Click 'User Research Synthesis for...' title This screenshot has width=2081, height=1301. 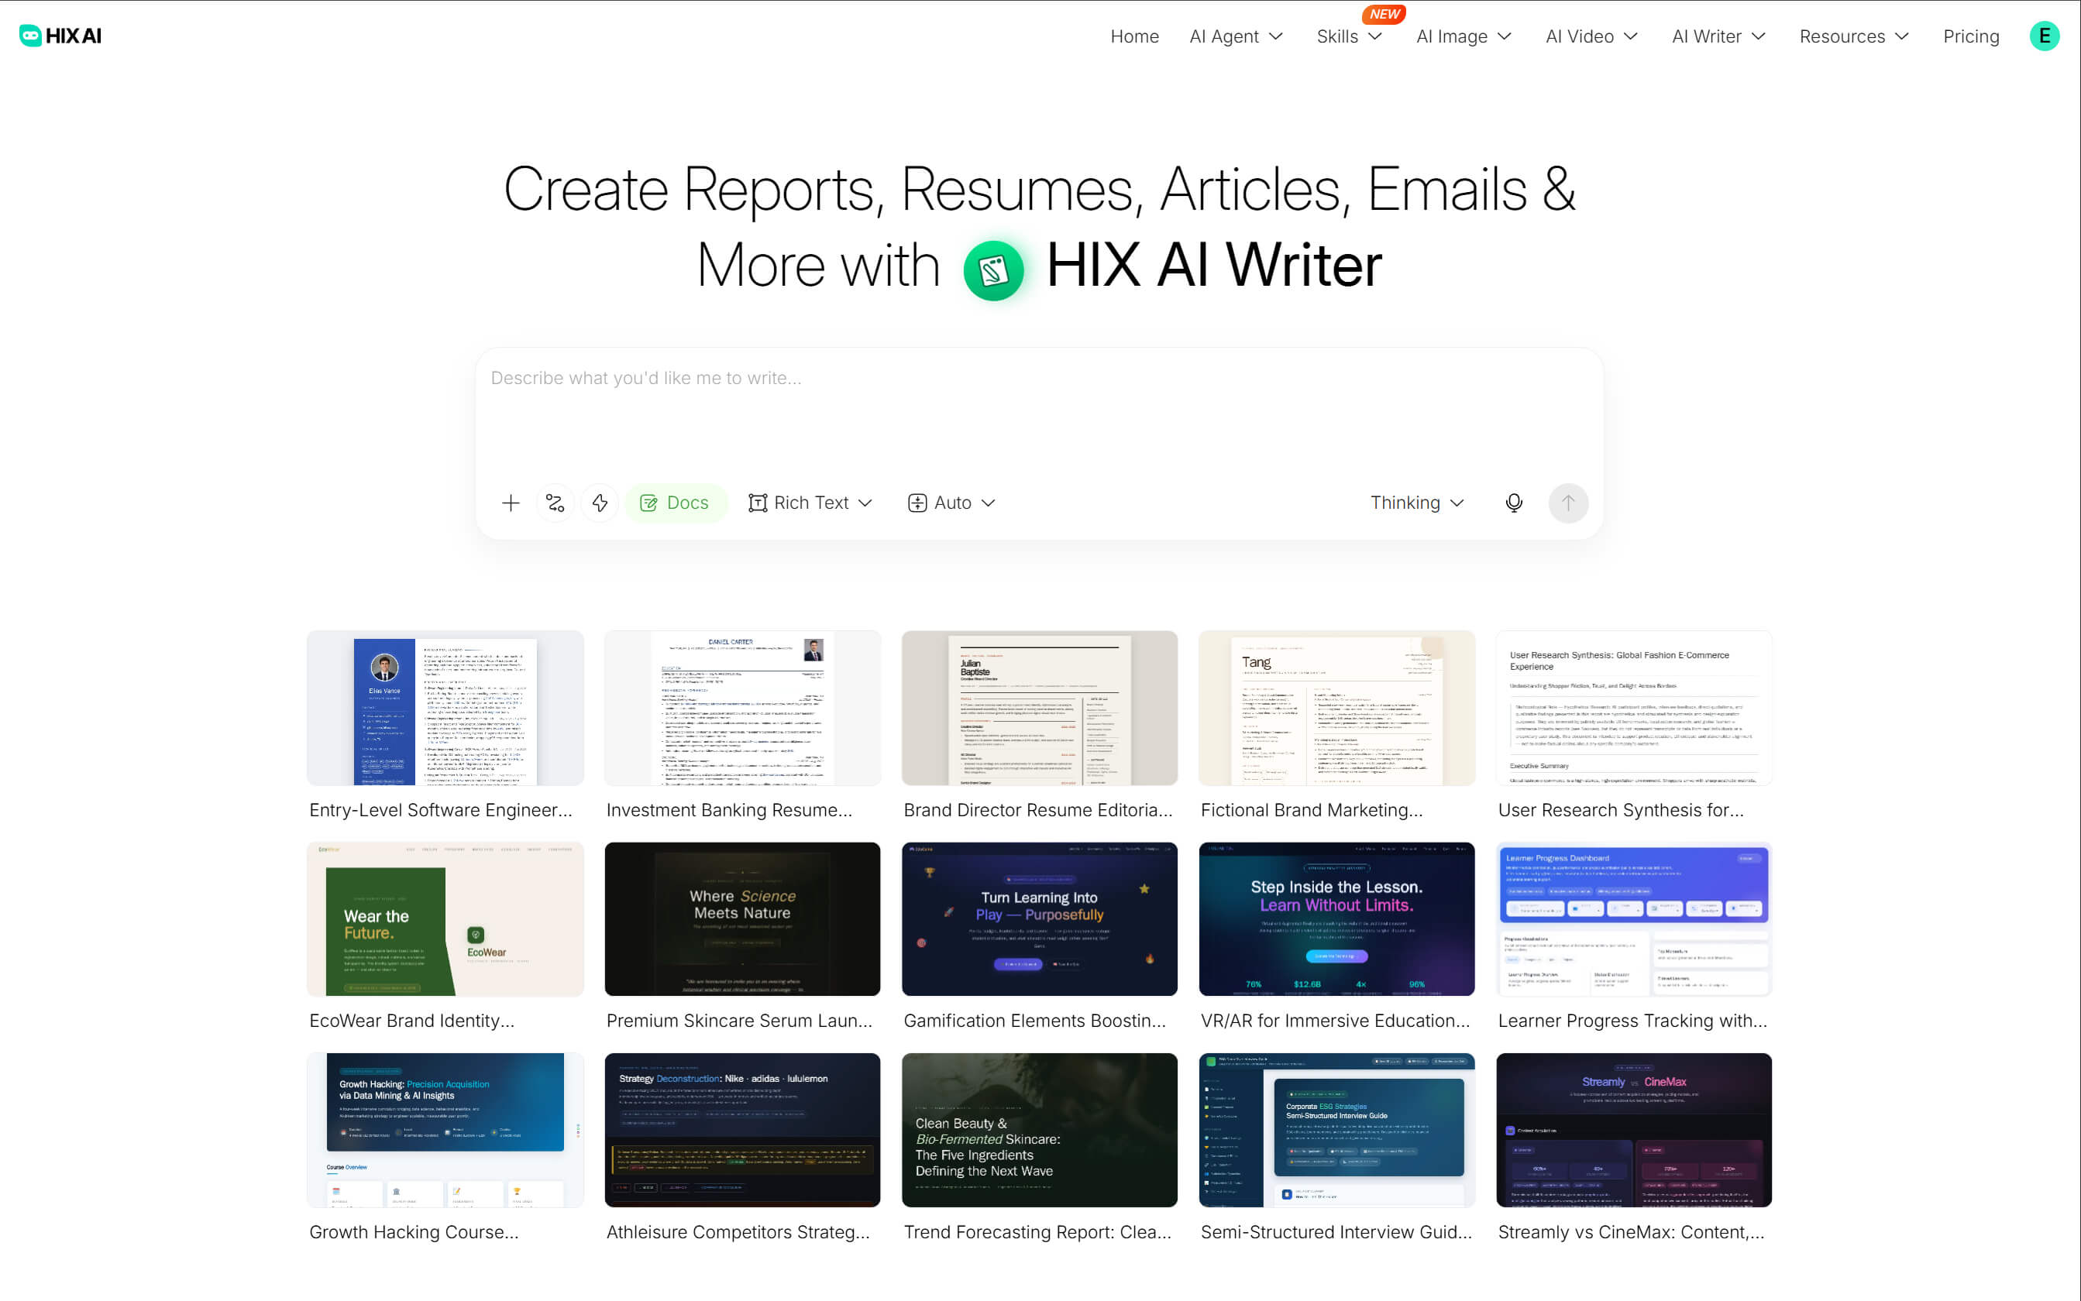pos(1621,810)
